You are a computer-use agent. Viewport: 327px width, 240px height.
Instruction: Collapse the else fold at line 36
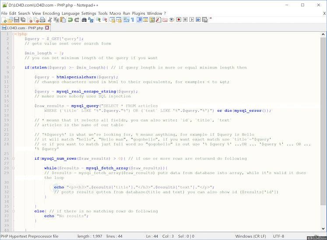[x=13, y=211]
